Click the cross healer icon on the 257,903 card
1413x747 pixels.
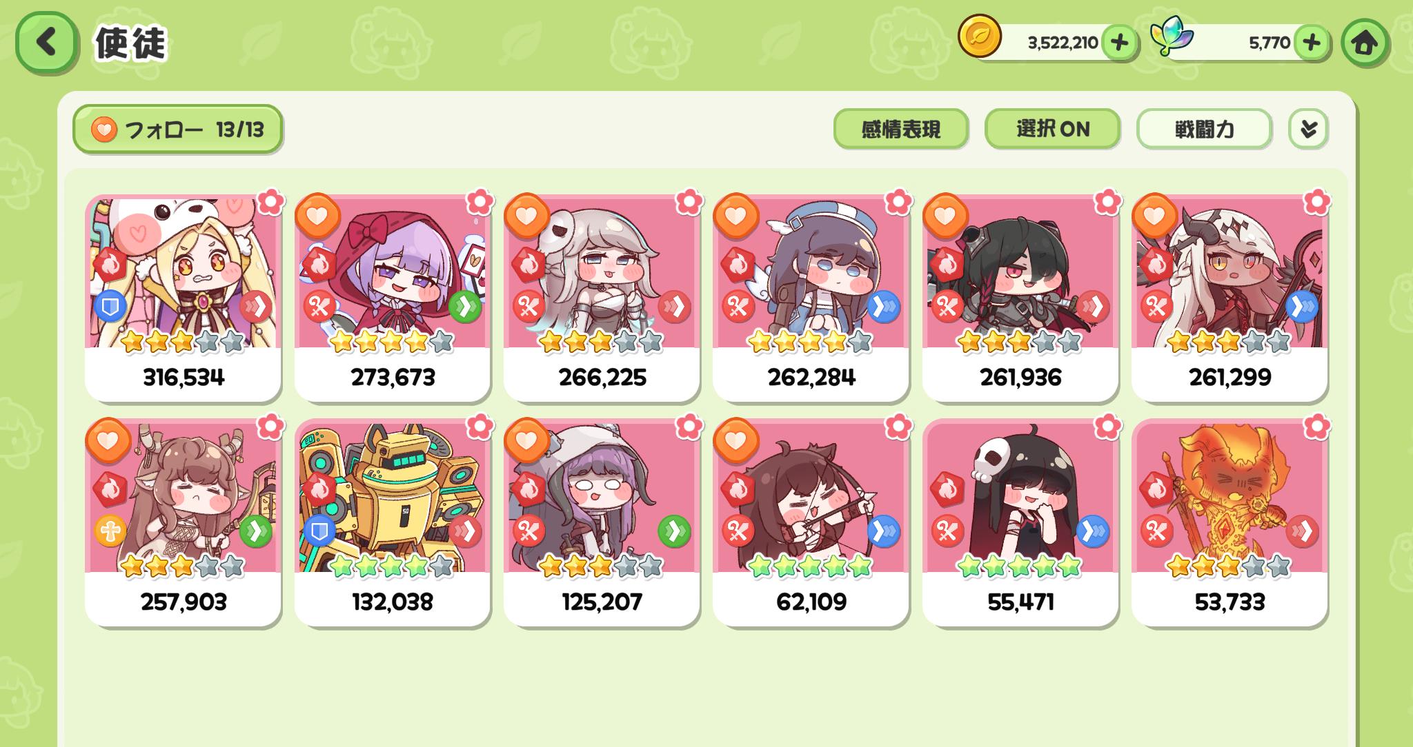pos(110,531)
